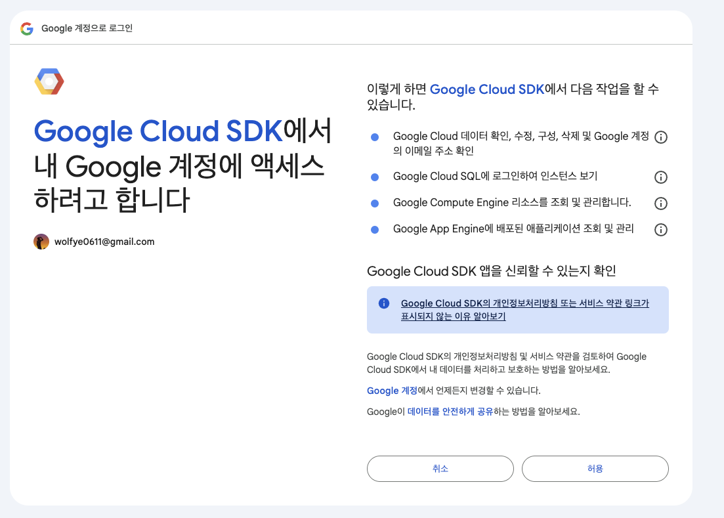Screen dimensions: 724x518
Task: Click the Google Cloud SDK link in the permissions heading
Action: tap(487, 89)
